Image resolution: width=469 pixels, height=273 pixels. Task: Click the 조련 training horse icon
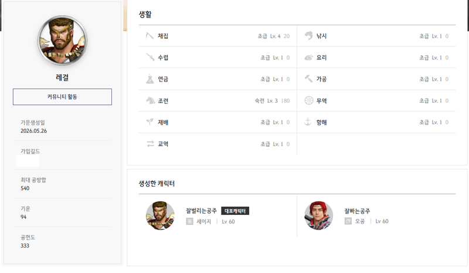[150, 101]
